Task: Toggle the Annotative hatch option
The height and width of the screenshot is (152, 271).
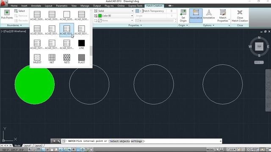Action: 209,14
